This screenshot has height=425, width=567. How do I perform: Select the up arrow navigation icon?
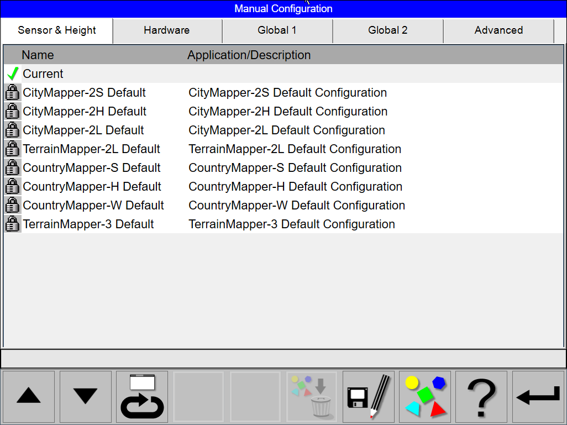(x=28, y=397)
